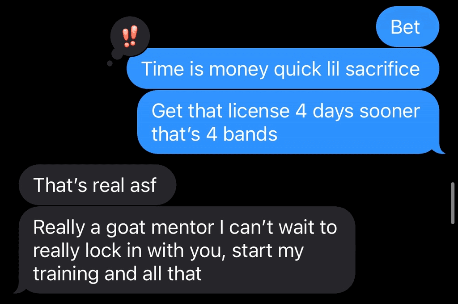Viewport: 458px width, 304px height.
Task: Click the small reaction bubble tail dot
Action: (x=110, y=63)
